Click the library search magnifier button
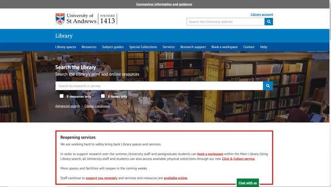331x187 pixels. [268, 86]
